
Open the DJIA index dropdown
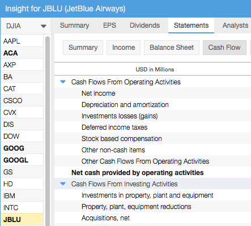25,26
